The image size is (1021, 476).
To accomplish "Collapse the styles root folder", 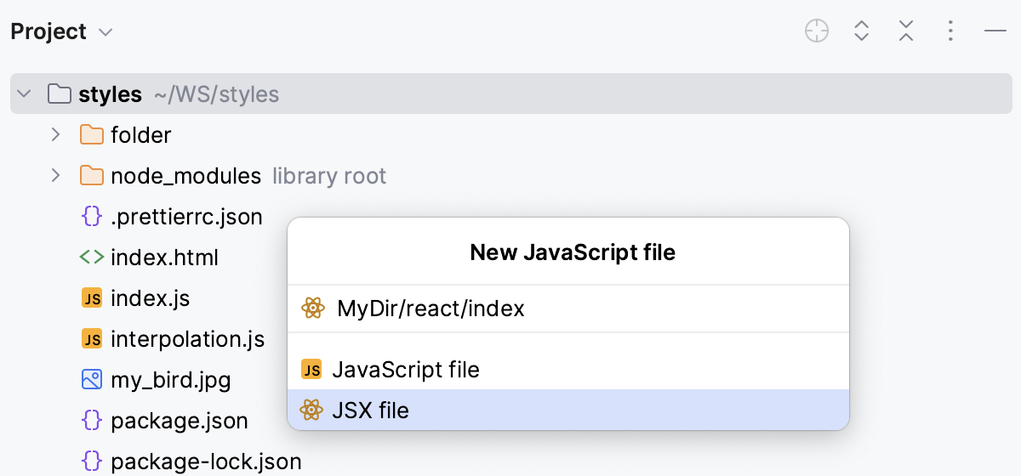I will click(24, 93).
